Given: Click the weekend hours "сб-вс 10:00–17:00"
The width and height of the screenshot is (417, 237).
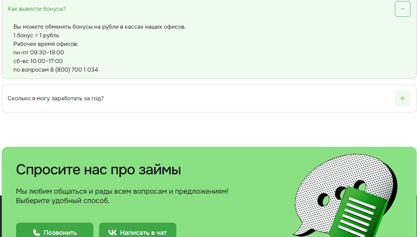Looking at the screenshot, I should [x=38, y=61].
